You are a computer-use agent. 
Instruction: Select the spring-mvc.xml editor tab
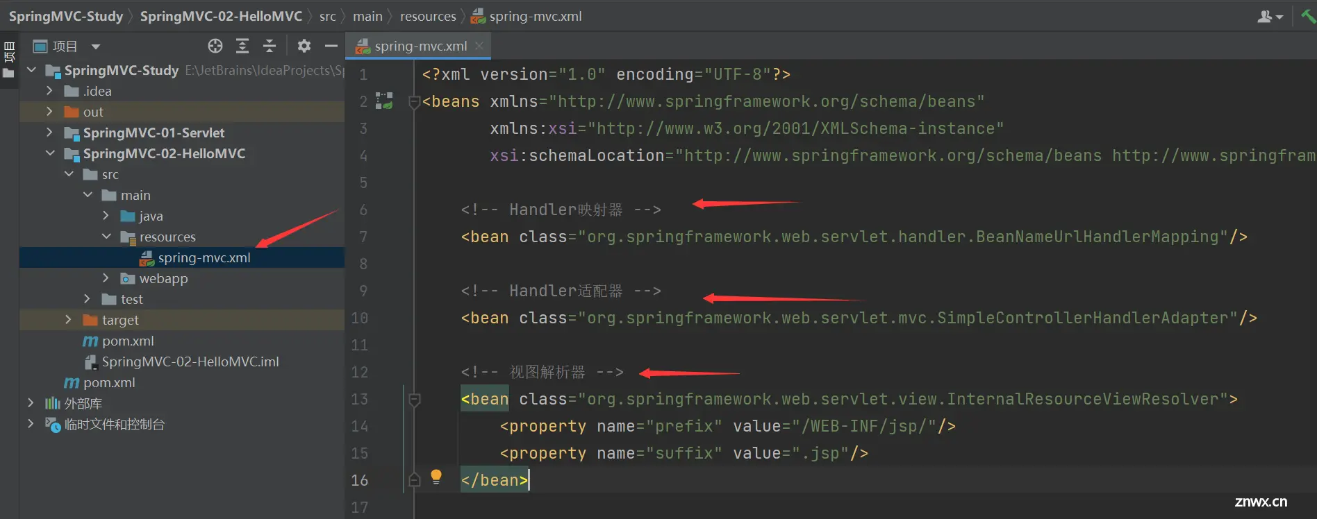tap(420, 46)
